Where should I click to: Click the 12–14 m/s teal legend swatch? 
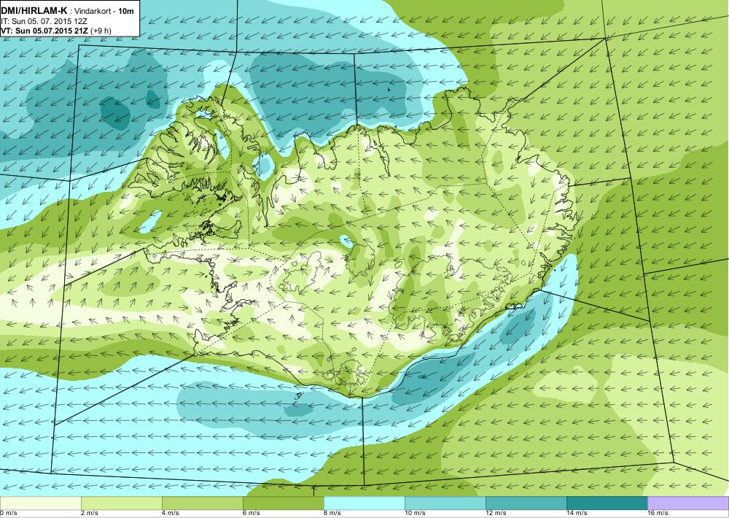[x=526, y=503]
